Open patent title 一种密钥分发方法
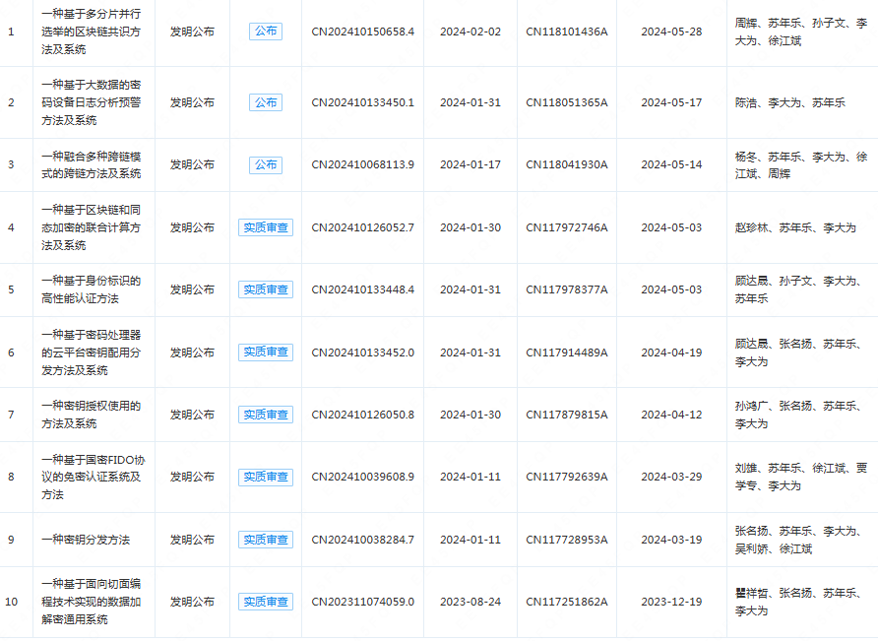 (86, 540)
